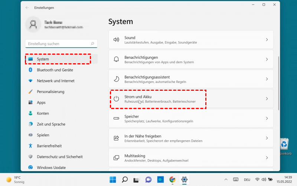
Task: Click the settings page vertical scrollbar
Action: coord(278,83)
